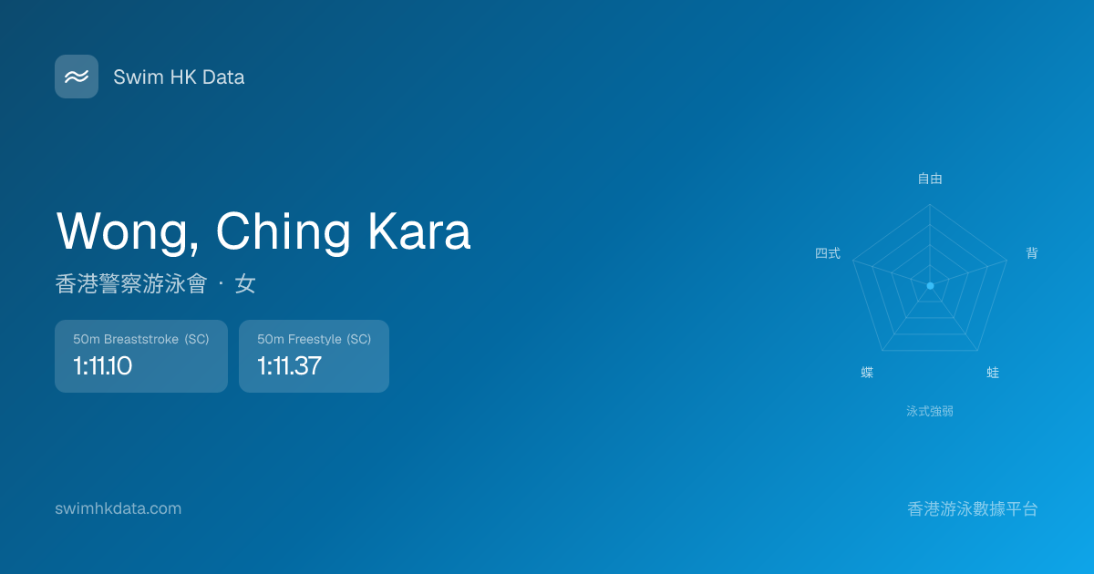The width and height of the screenshot is (1094, 574).
Task: Click the 香港游泳數據平台 footer text
Action: click(973, 509)
